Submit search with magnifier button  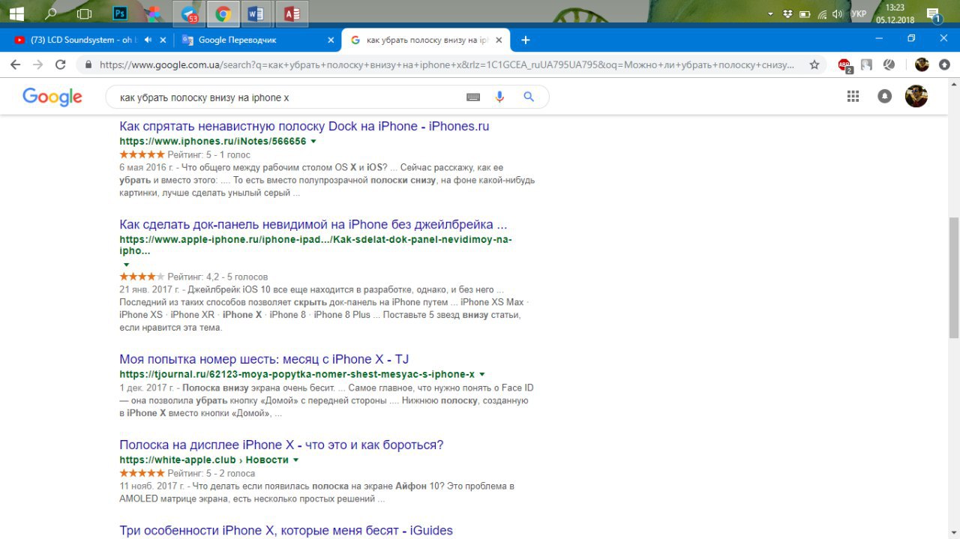click(x=529, y=97)
